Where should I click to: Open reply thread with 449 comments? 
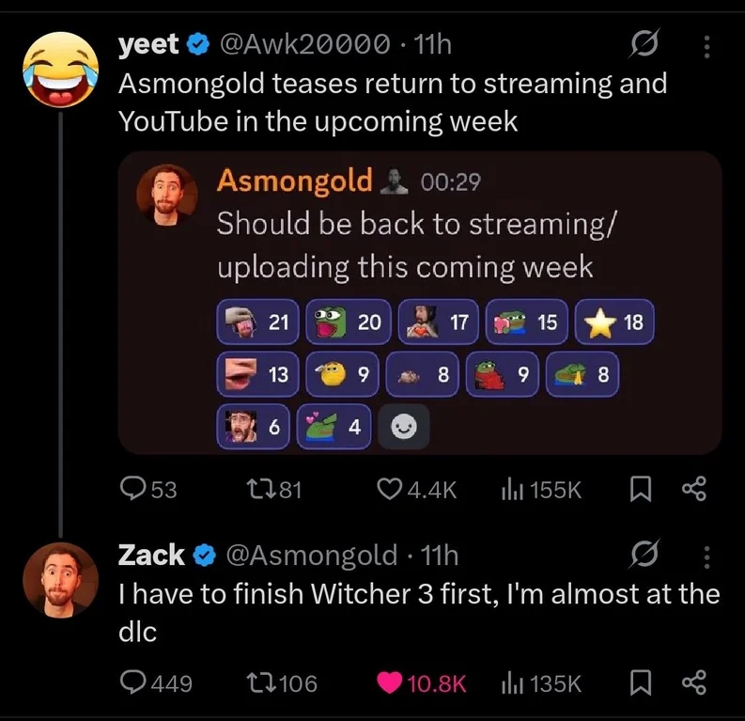click(156, 683)
